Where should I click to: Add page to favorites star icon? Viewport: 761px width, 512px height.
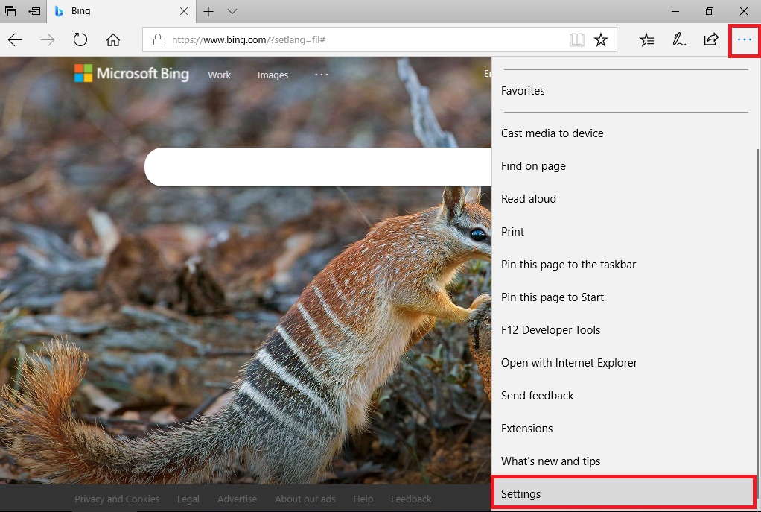(601, 40)
